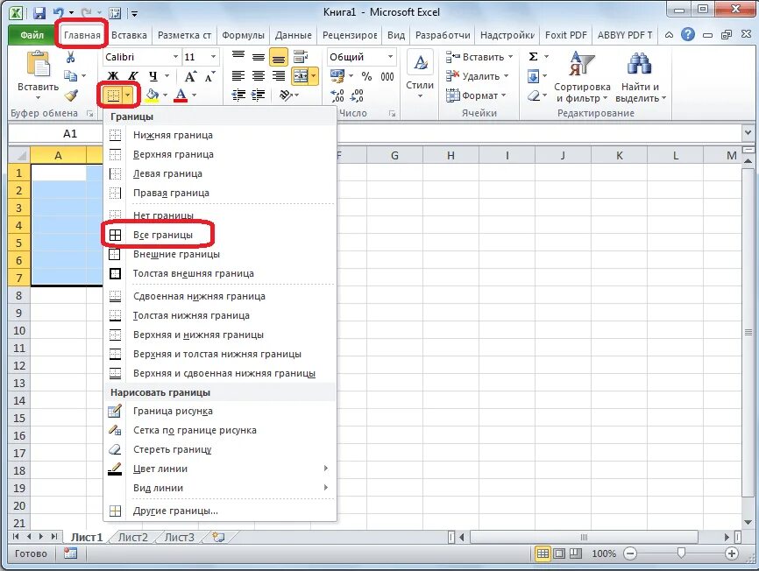The width and height of the screenshot is (759, 571).
Task: Click the Find and select binoculars icon
Action: click(x=639, y=64)
